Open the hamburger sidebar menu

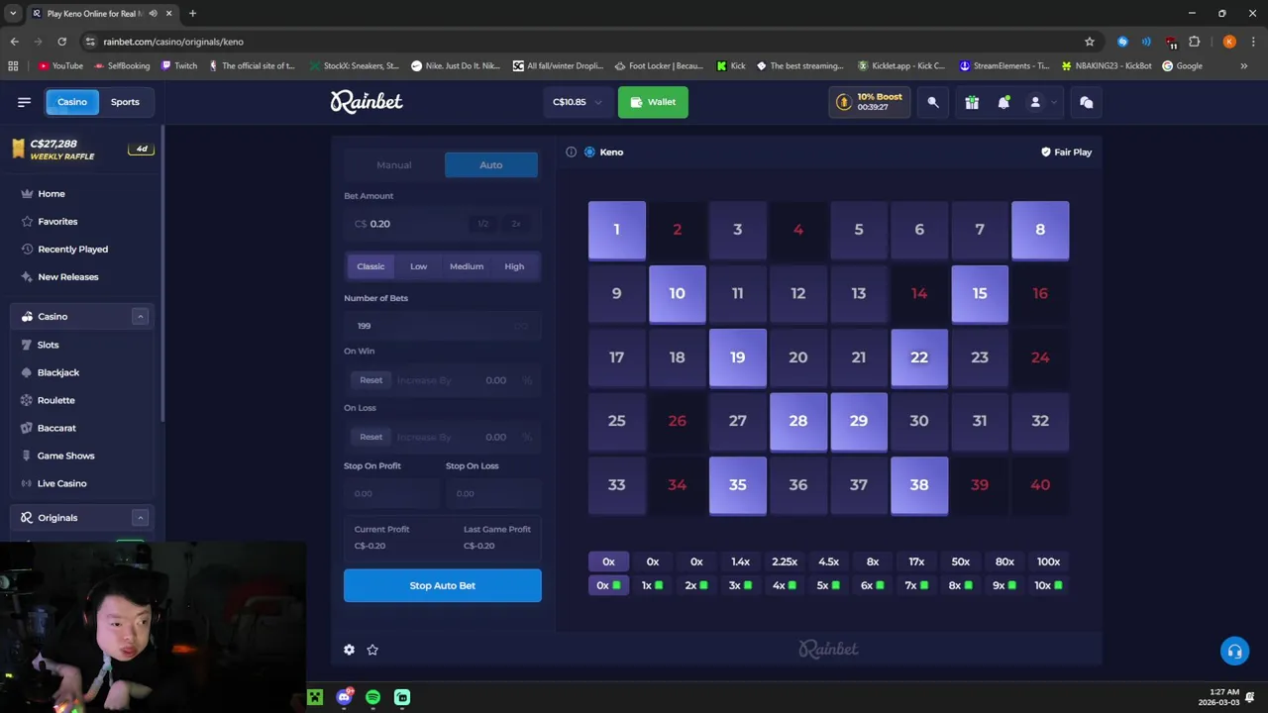tap(24, 102)
